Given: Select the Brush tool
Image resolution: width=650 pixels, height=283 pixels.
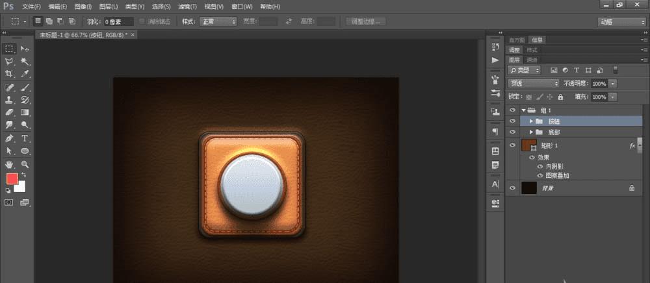Looking at the screenshot, I should [25, 87].
